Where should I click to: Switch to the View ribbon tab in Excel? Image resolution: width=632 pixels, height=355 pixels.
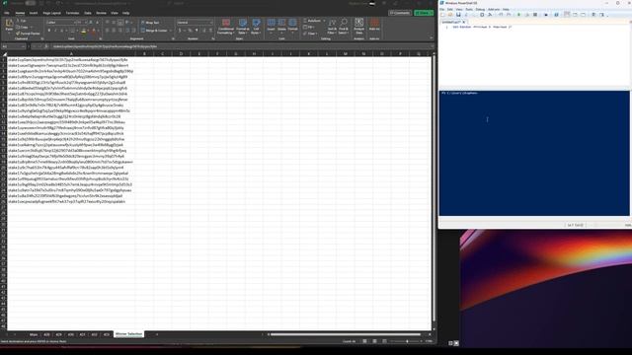115,13
